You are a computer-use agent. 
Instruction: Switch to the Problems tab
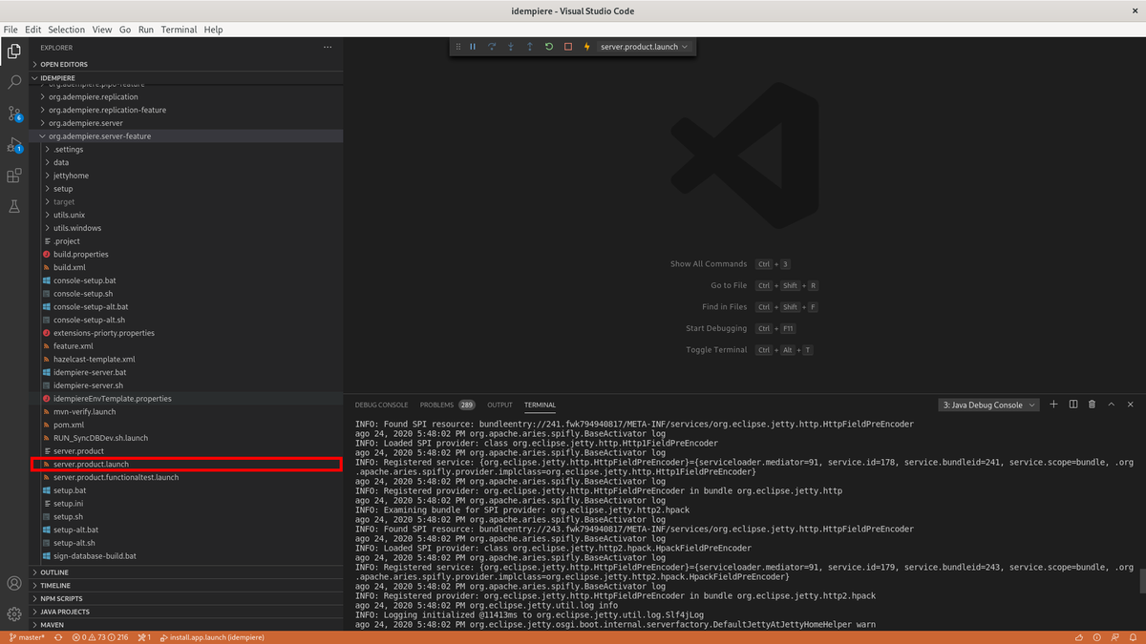(437, 405)
